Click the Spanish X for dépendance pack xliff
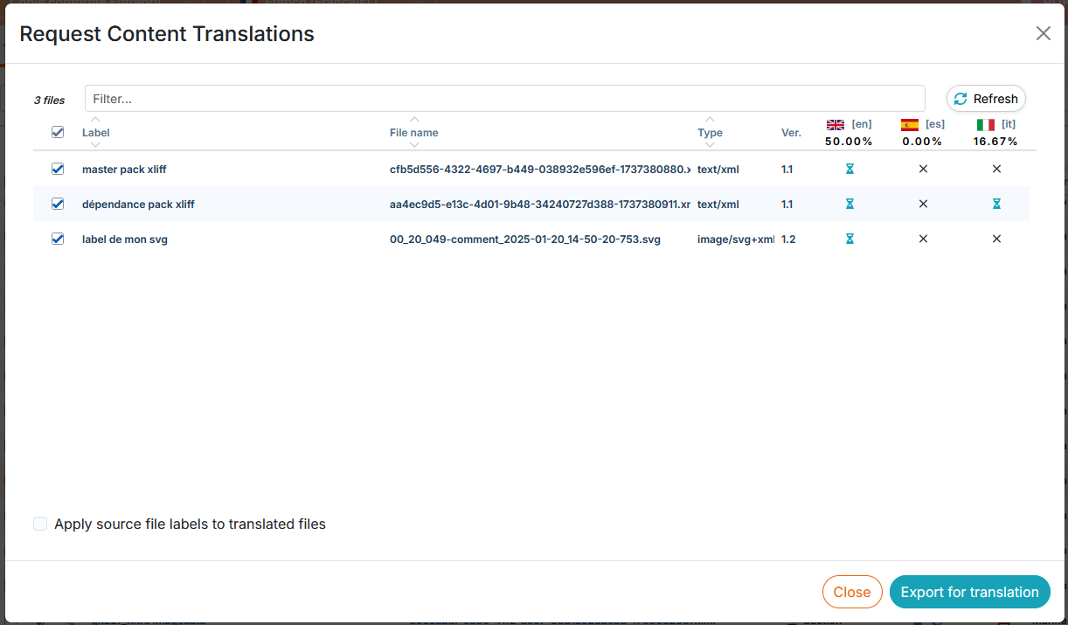 923,204
